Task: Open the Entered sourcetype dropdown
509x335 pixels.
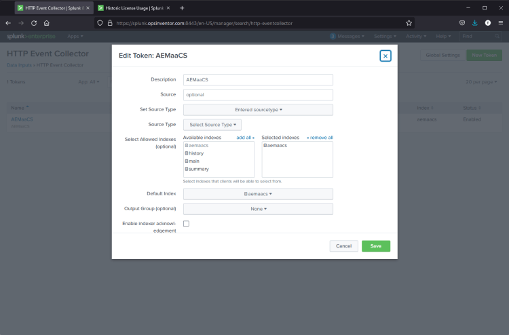Action: tap(258, 110)
